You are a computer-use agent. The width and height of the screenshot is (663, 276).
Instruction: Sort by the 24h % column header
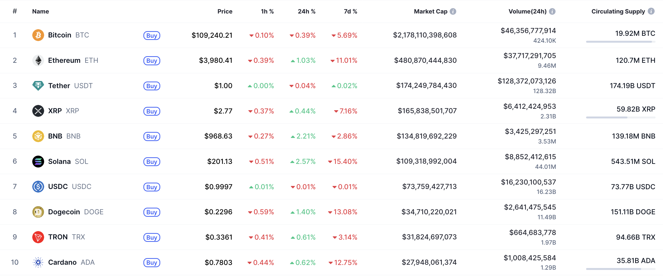click(306, 12)
